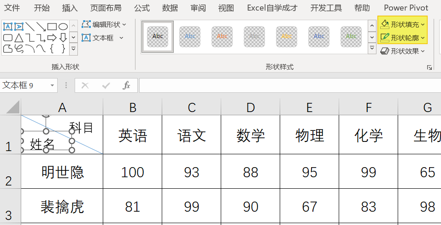Viewport: 441px width, 225px height.
Task: Choose the curve shape
Action: (x=41, y=49)
